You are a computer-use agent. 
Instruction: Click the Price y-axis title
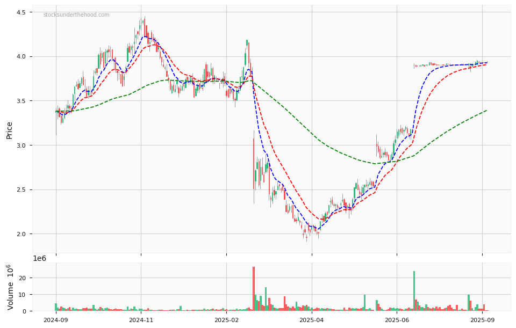(x=9, y=130)
